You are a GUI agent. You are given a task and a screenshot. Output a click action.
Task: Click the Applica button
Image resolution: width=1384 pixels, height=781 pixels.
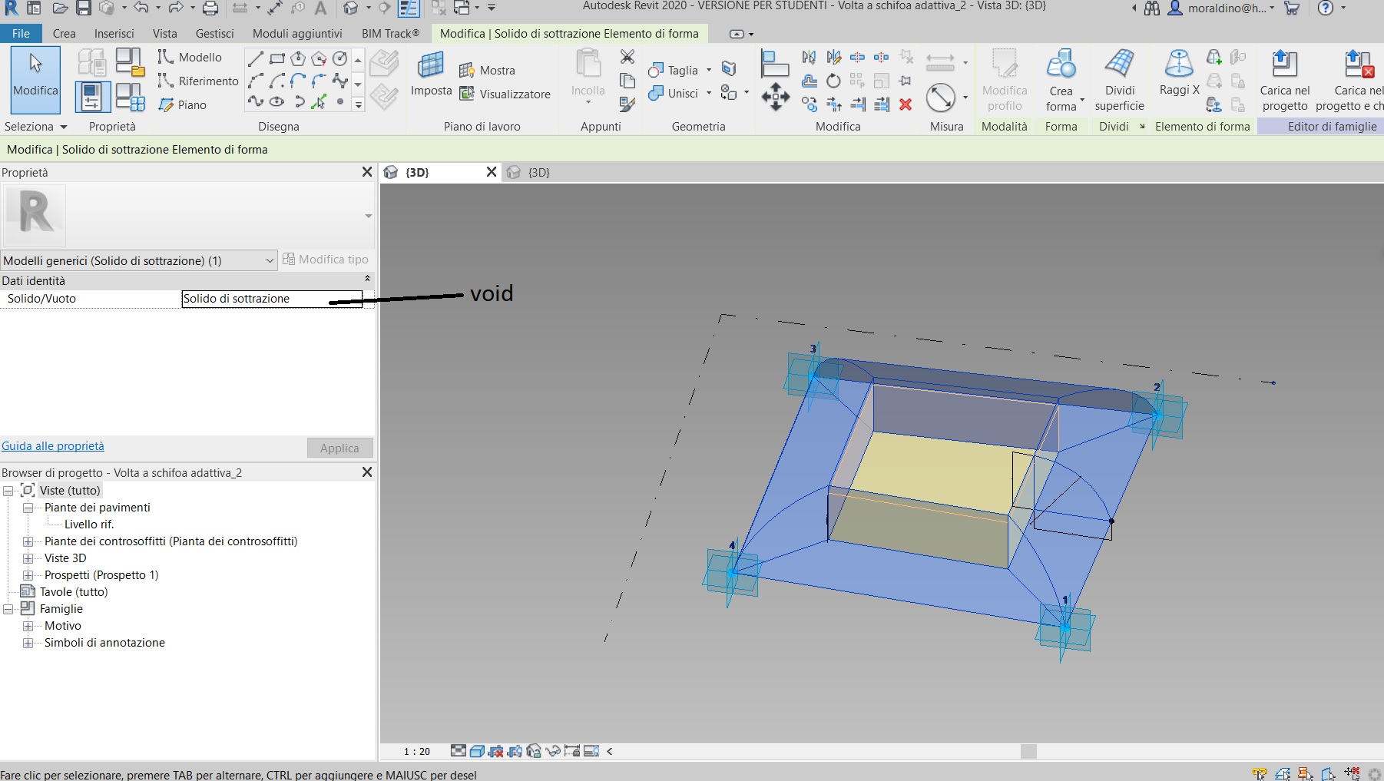(x=340, y=448)
